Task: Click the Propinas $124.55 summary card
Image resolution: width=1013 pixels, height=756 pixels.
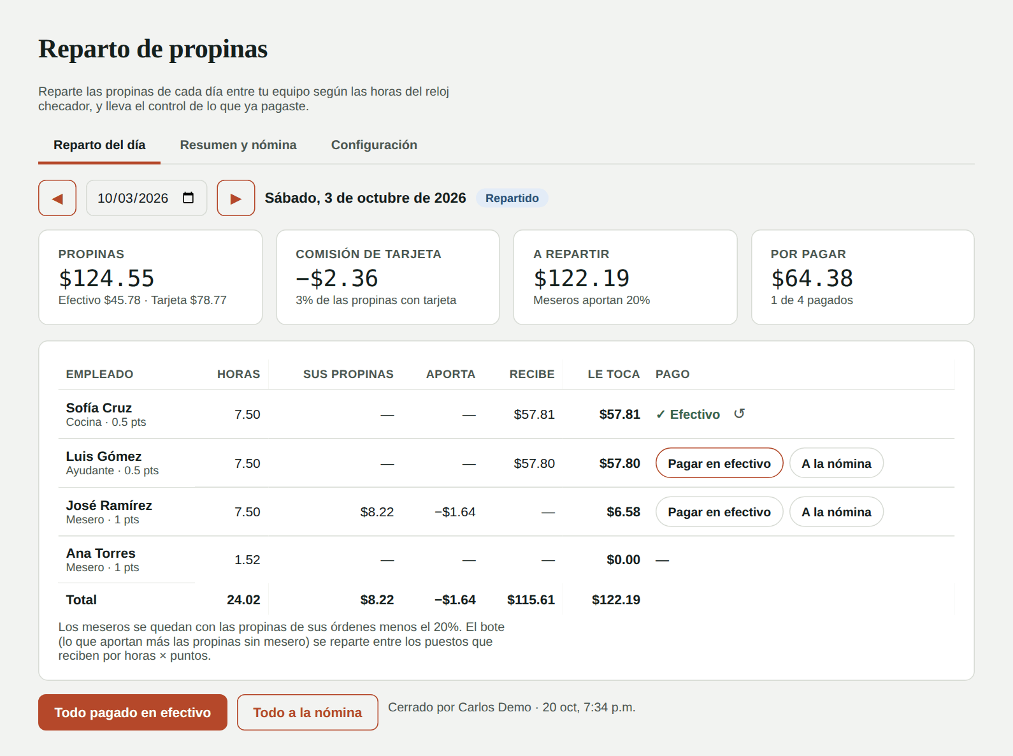Action: coord(150,277)
